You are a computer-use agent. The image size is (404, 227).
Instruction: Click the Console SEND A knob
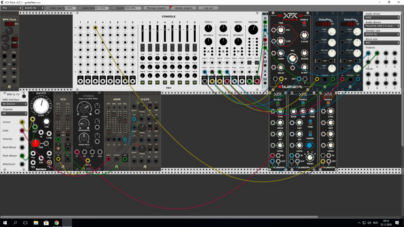[x=208, y=28]
